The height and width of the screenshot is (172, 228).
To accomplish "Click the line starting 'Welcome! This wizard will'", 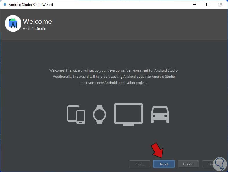I will (x=114, y=70).
